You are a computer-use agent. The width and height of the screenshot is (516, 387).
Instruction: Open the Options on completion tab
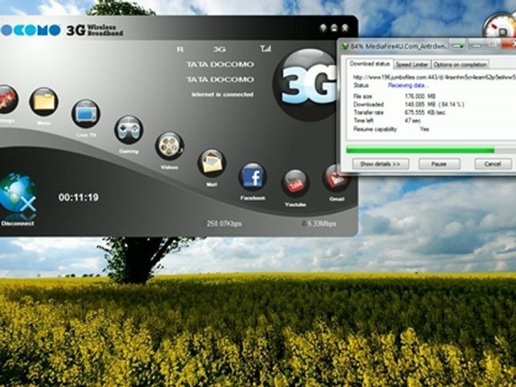click(460, 64)
